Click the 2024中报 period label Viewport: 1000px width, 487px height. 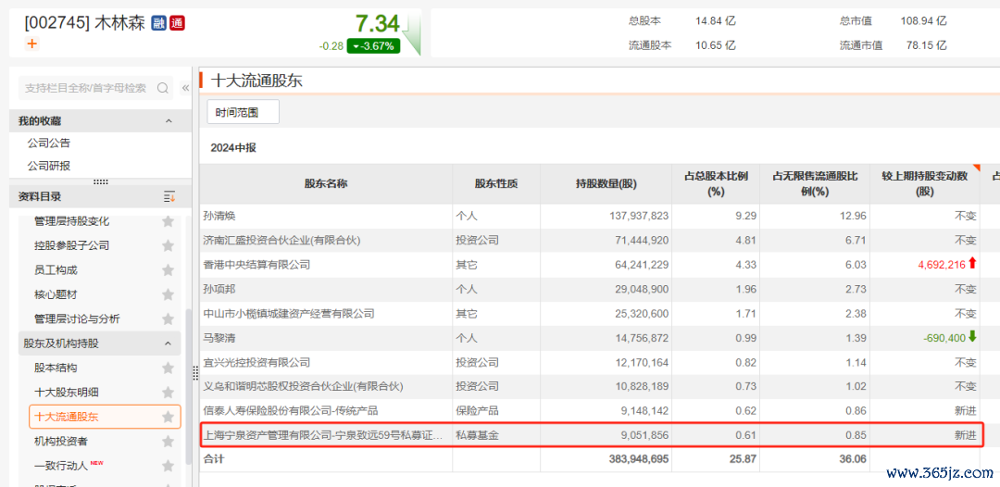click(233, 147)
